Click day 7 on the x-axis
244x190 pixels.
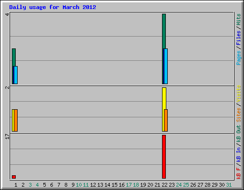59,185
